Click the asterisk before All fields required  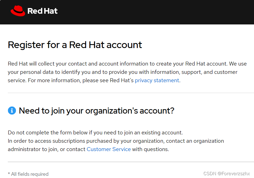click(9, 174)
